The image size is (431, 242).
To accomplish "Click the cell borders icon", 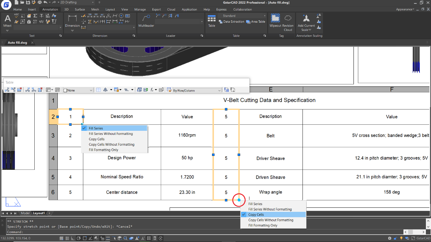I will pyautogui.click(x=98, y=90).
